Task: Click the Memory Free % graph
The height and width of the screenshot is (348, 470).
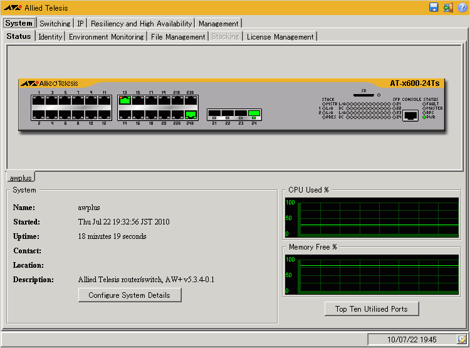Action: coord(372,275)
